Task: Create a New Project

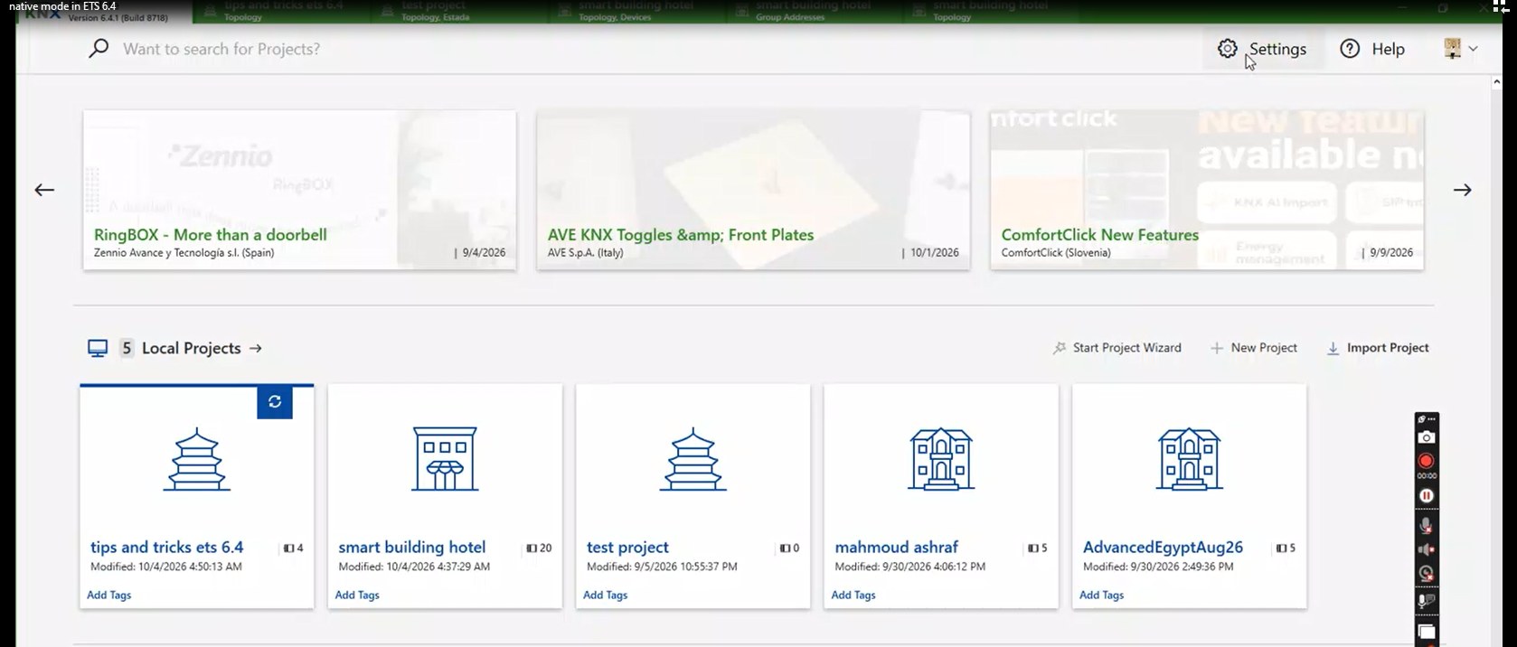Action: point(1253,348)
